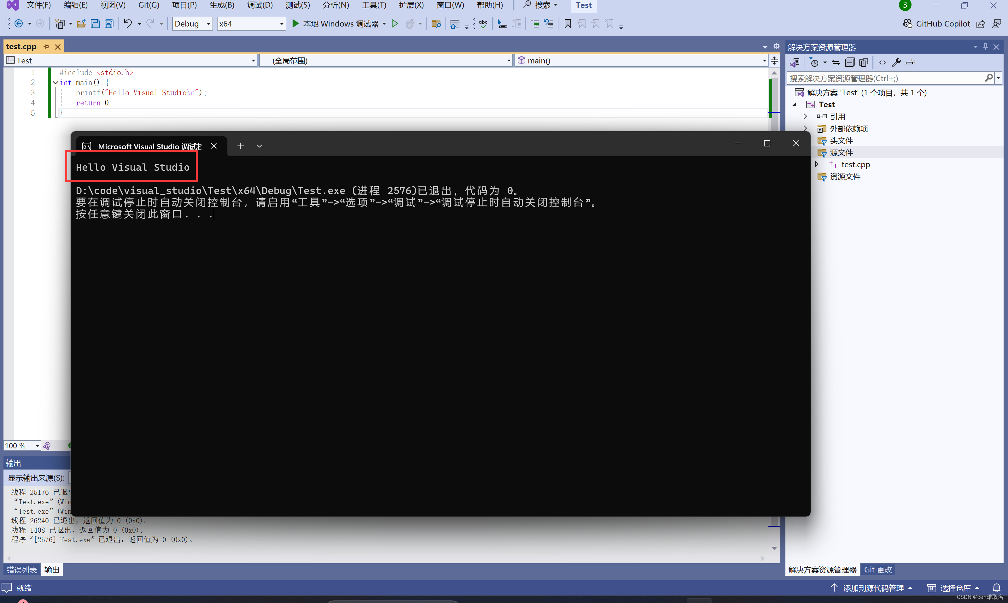Open the Debug configuration dropdown
The height and width of the screenshot is (603, 1008).
tap(192, 23)
